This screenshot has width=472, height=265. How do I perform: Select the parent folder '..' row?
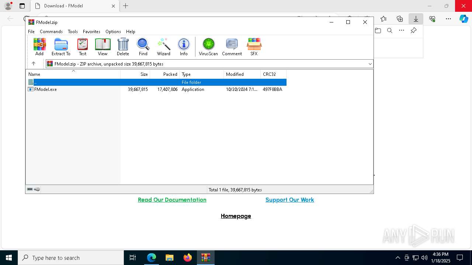coord(156,82)
